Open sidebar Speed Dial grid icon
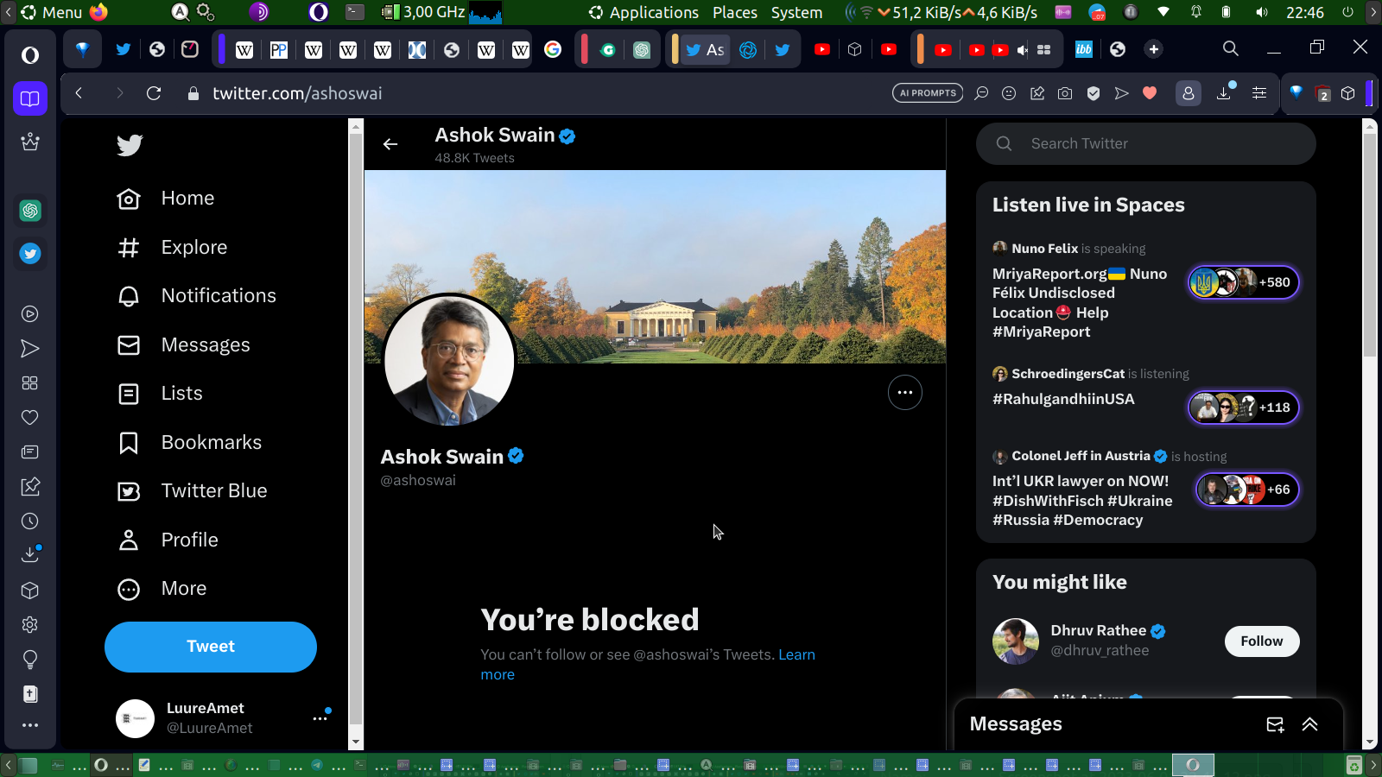The height and width of the screenshot is (777, 1382). 30,383
